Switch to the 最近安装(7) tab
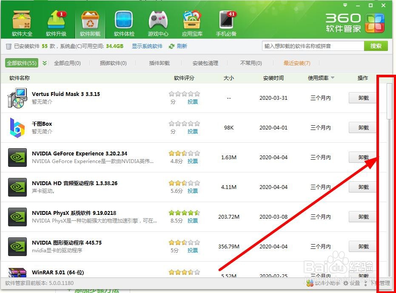Viewport: 396px width, 293px height. [297, 63]
